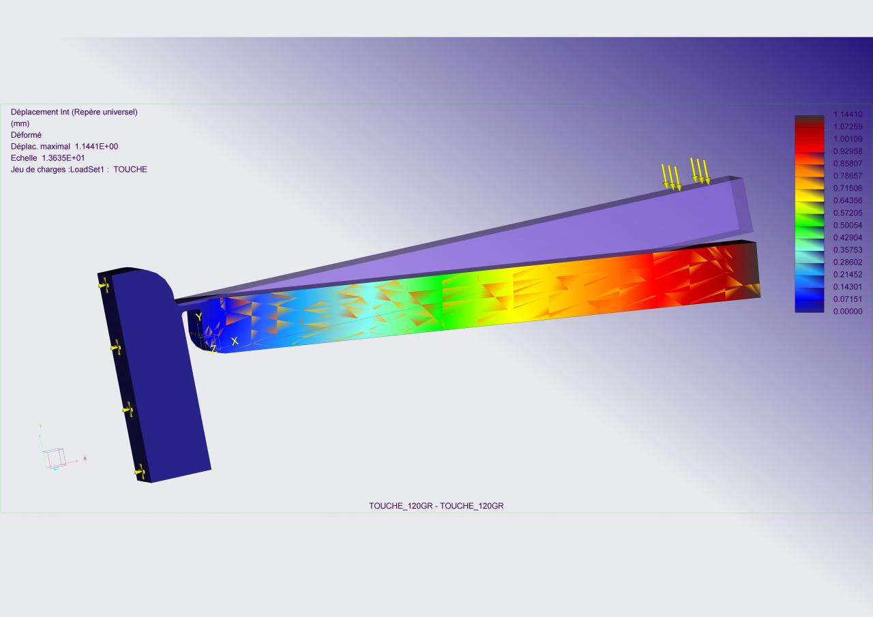Click legend value 0.07151
This screenshot has height=617, width=873.
tap(848, 299)
